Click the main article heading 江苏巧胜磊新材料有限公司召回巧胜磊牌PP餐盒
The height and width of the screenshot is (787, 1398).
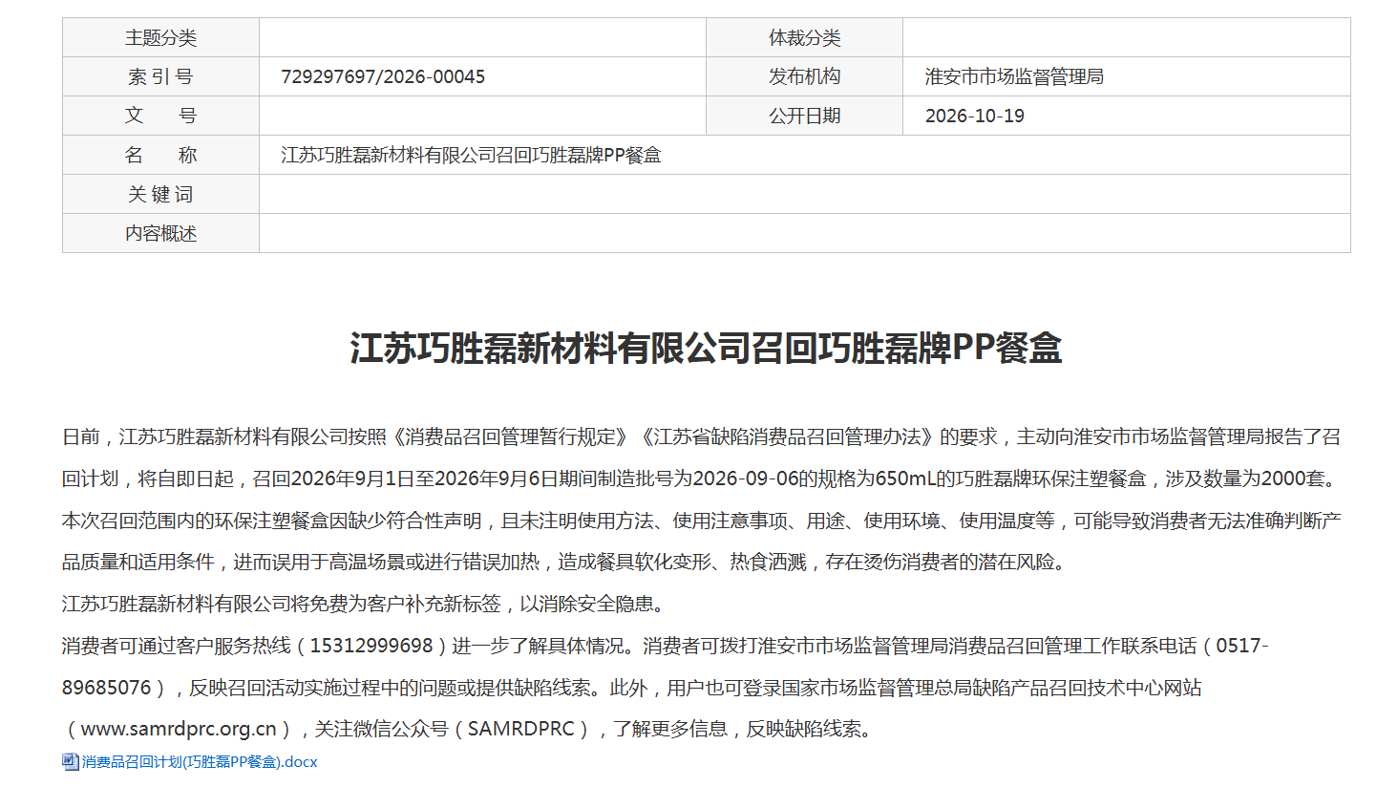pos(706,348)
